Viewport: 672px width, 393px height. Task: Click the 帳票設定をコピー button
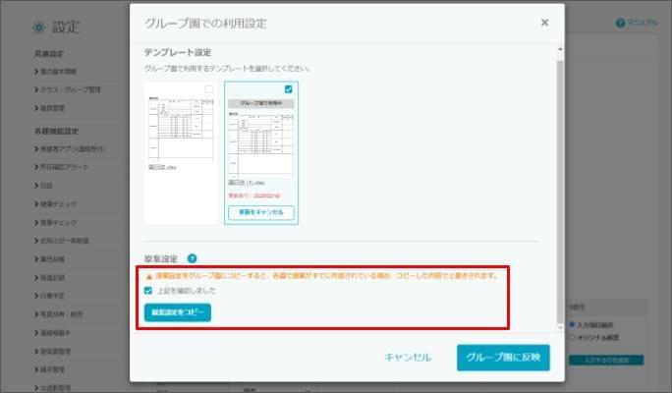coord(178,312)
